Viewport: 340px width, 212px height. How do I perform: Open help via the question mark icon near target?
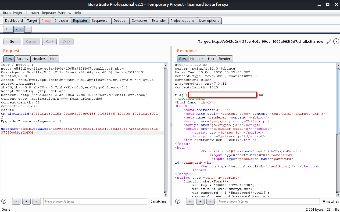coord(336,41)
